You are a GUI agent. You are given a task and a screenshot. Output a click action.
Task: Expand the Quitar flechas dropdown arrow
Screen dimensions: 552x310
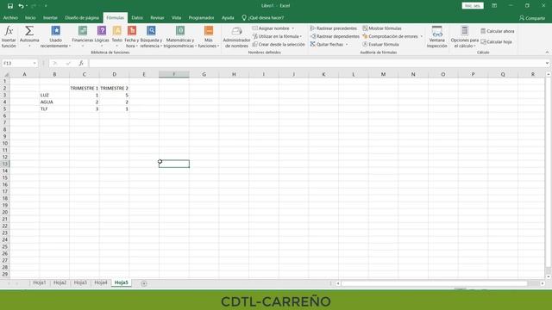(347, 44)
